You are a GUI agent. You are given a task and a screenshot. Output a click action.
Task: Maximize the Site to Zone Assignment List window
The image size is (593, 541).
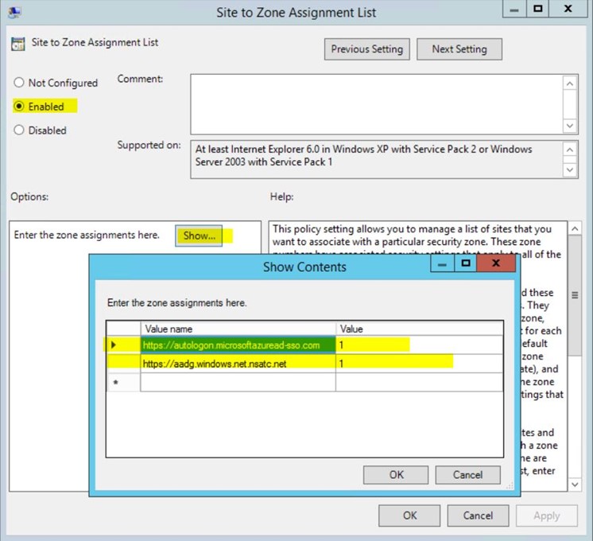point(538,8)
